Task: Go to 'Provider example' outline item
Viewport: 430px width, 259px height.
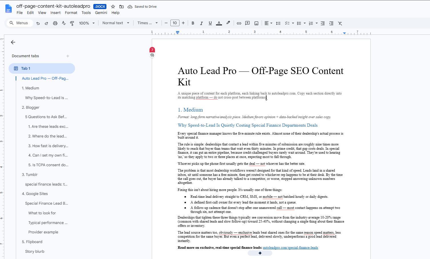Action: [43, 232]
